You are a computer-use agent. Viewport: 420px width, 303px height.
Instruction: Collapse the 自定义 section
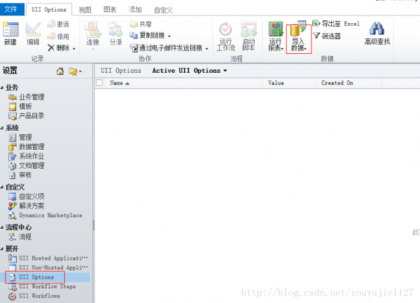click(x=2, y=187)
